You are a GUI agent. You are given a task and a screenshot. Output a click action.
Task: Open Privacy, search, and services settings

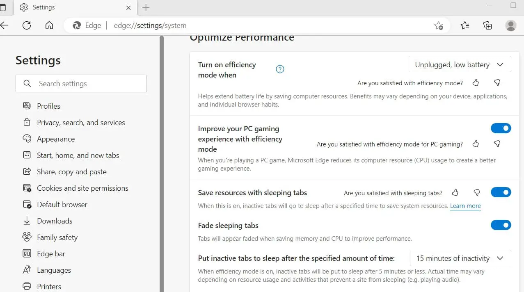[x=81, y=123]
